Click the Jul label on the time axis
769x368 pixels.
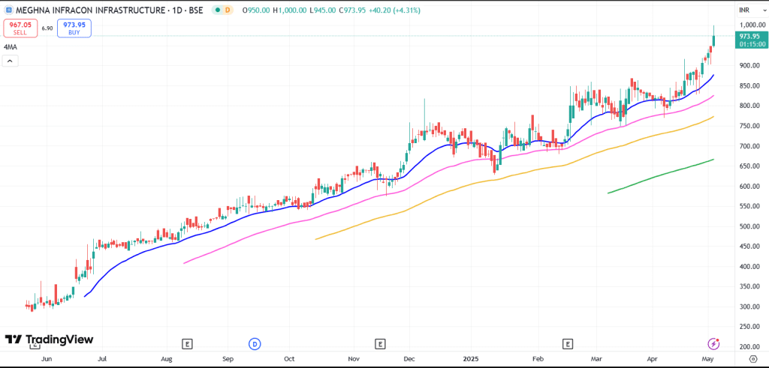tap(104, 359)
